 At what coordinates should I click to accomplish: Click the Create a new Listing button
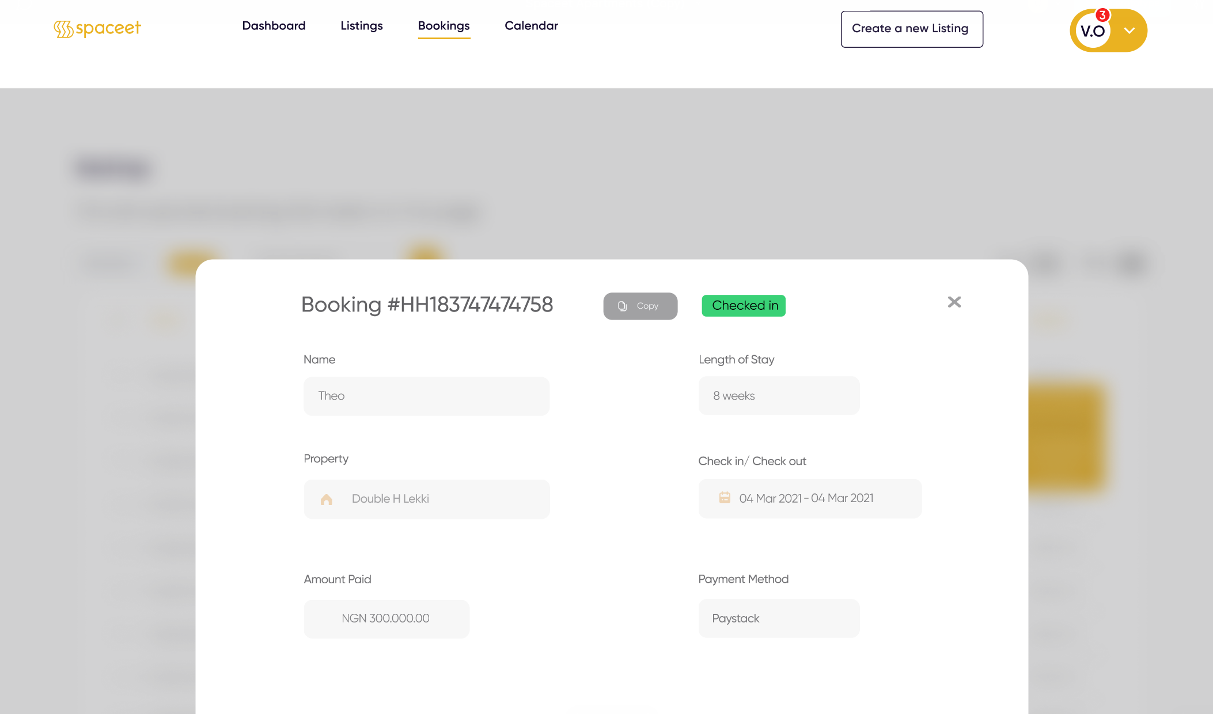(x=911, y=28)
